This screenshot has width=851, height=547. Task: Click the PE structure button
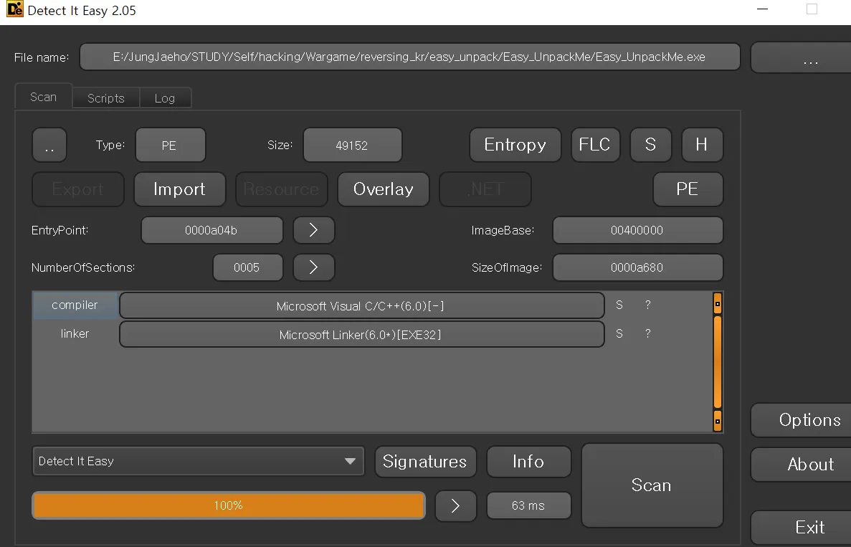pyautogui.click(x=688, y=189)
